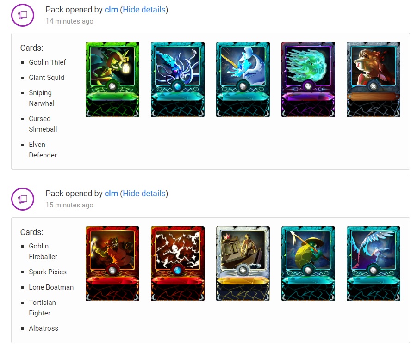
Task: Select the Spark Pixies card image
Action: pyautogui.click(x=178, y=263)
